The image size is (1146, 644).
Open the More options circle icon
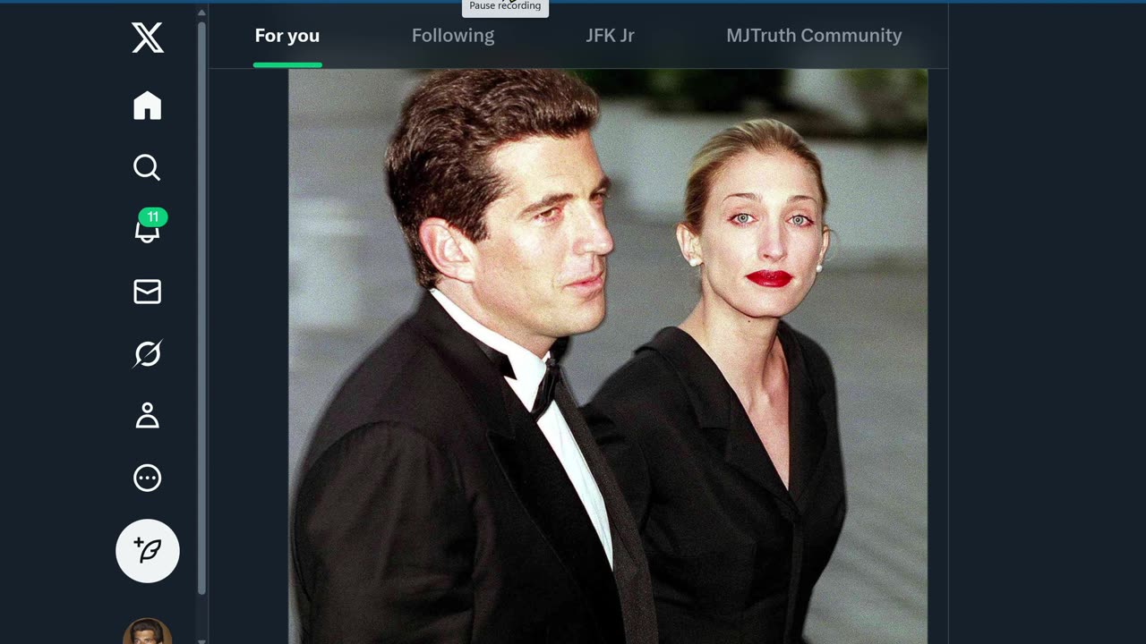click(x=148, y=478)
